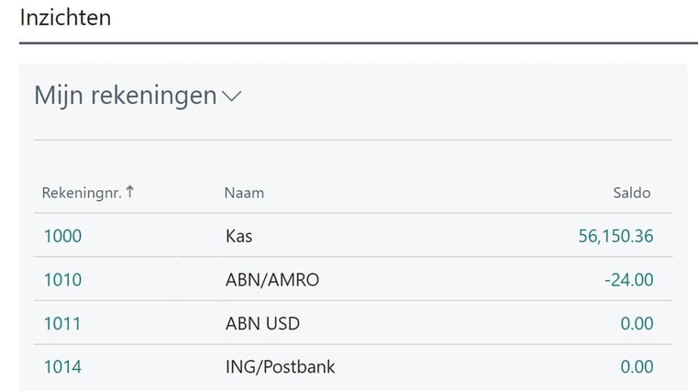Drill into the -24.00 balance
Viewport: 698px width, 391px height.
(x=628, y=280)
